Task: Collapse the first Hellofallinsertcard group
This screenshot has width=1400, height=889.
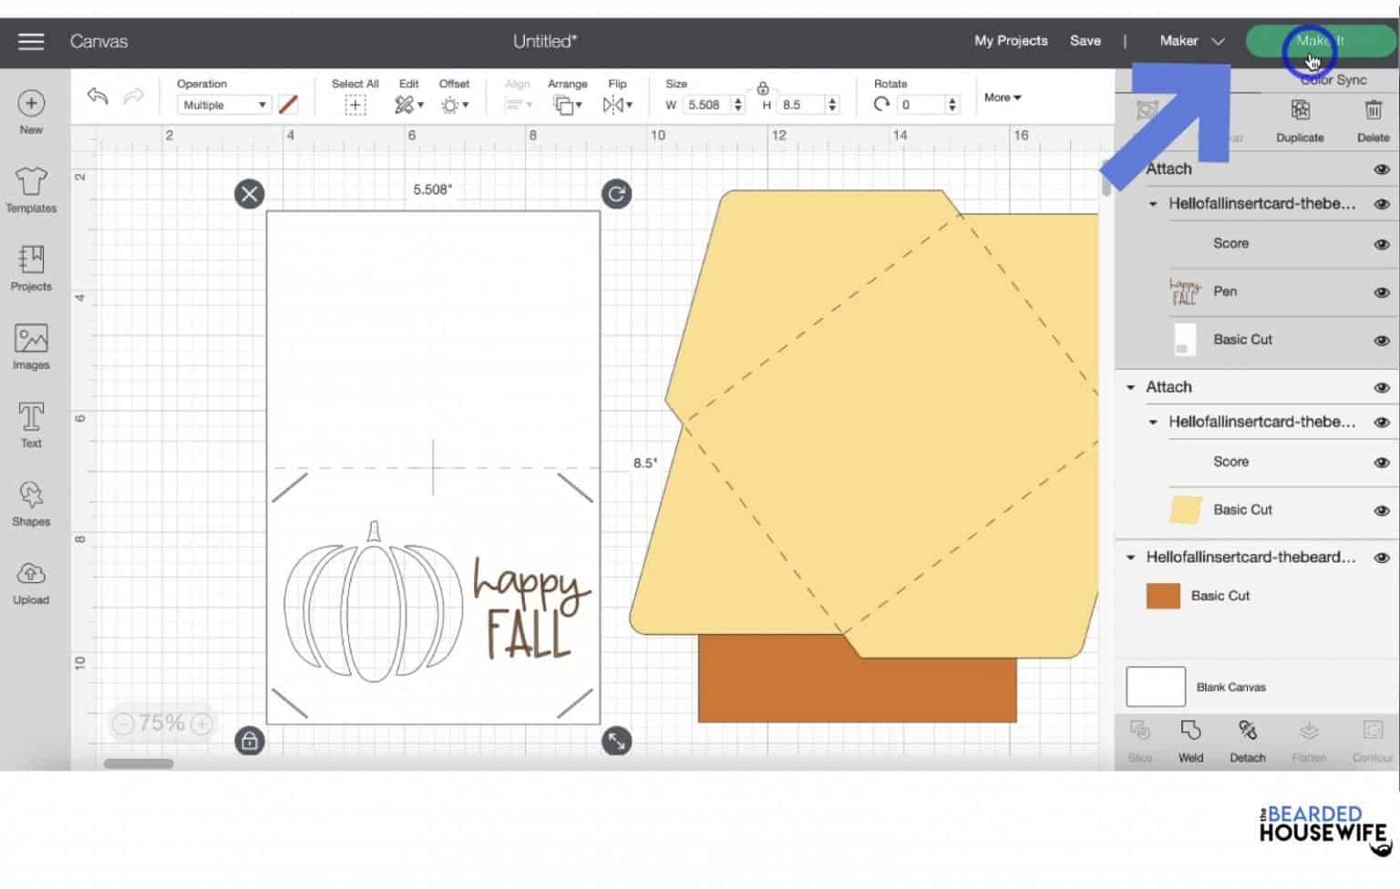Action: coord(1151,203)
